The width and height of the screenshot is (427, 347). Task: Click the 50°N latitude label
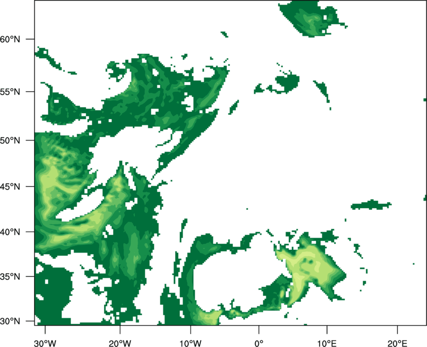[10, 140]
